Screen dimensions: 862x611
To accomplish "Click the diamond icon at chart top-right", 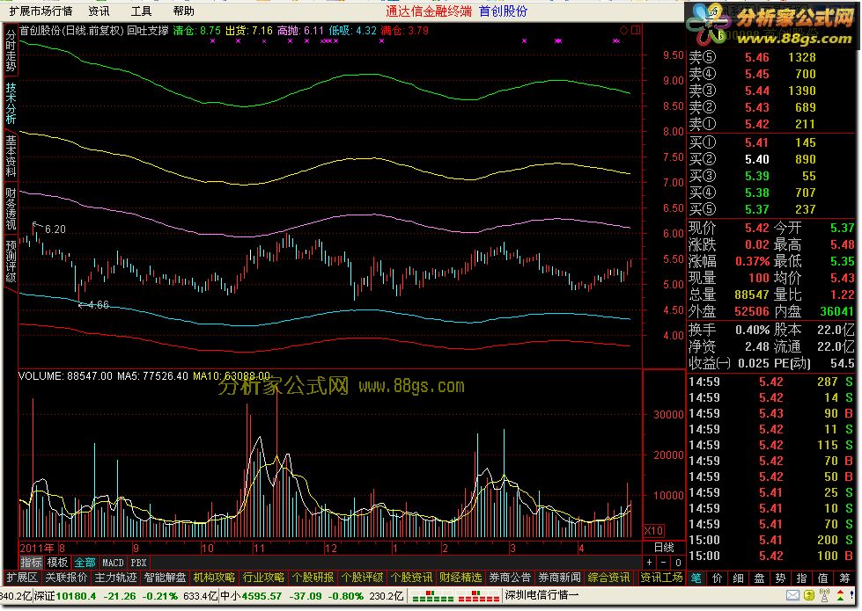I will [x=623, y=30].
